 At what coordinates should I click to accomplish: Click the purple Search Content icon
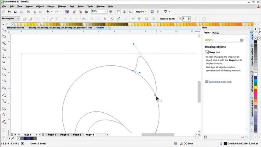(67, 12)
